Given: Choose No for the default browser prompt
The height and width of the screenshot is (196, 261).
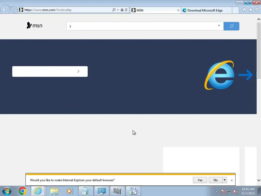Looking at the screenshot, I should (216, 180).
